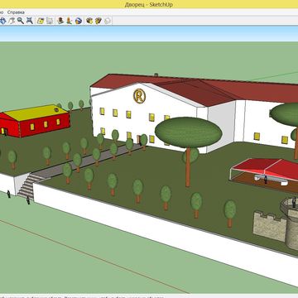Select the Pan hand tool

[x=12, y=21]
